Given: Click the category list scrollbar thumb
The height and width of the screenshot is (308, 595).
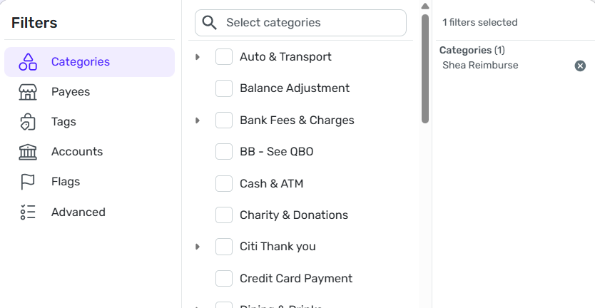Looking at the screenshot, I should 425,68.
